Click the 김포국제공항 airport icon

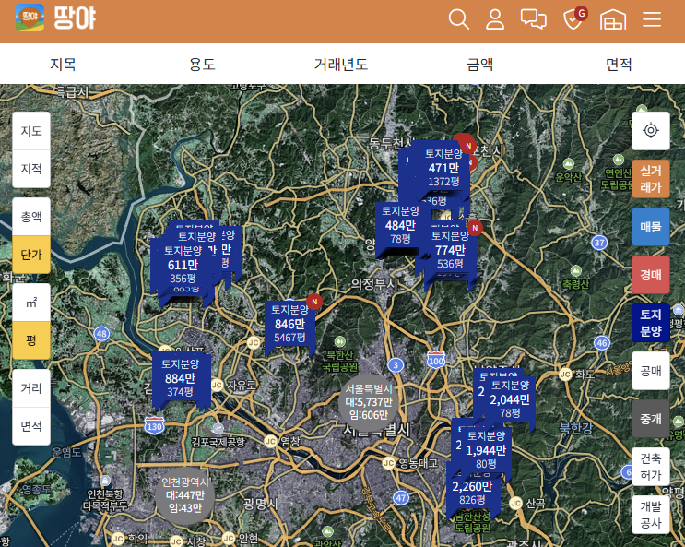pyautogui.click(x=218, y=429)
